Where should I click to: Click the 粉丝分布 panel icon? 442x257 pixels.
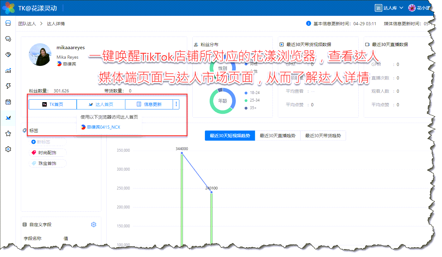[x=196, y=44]
